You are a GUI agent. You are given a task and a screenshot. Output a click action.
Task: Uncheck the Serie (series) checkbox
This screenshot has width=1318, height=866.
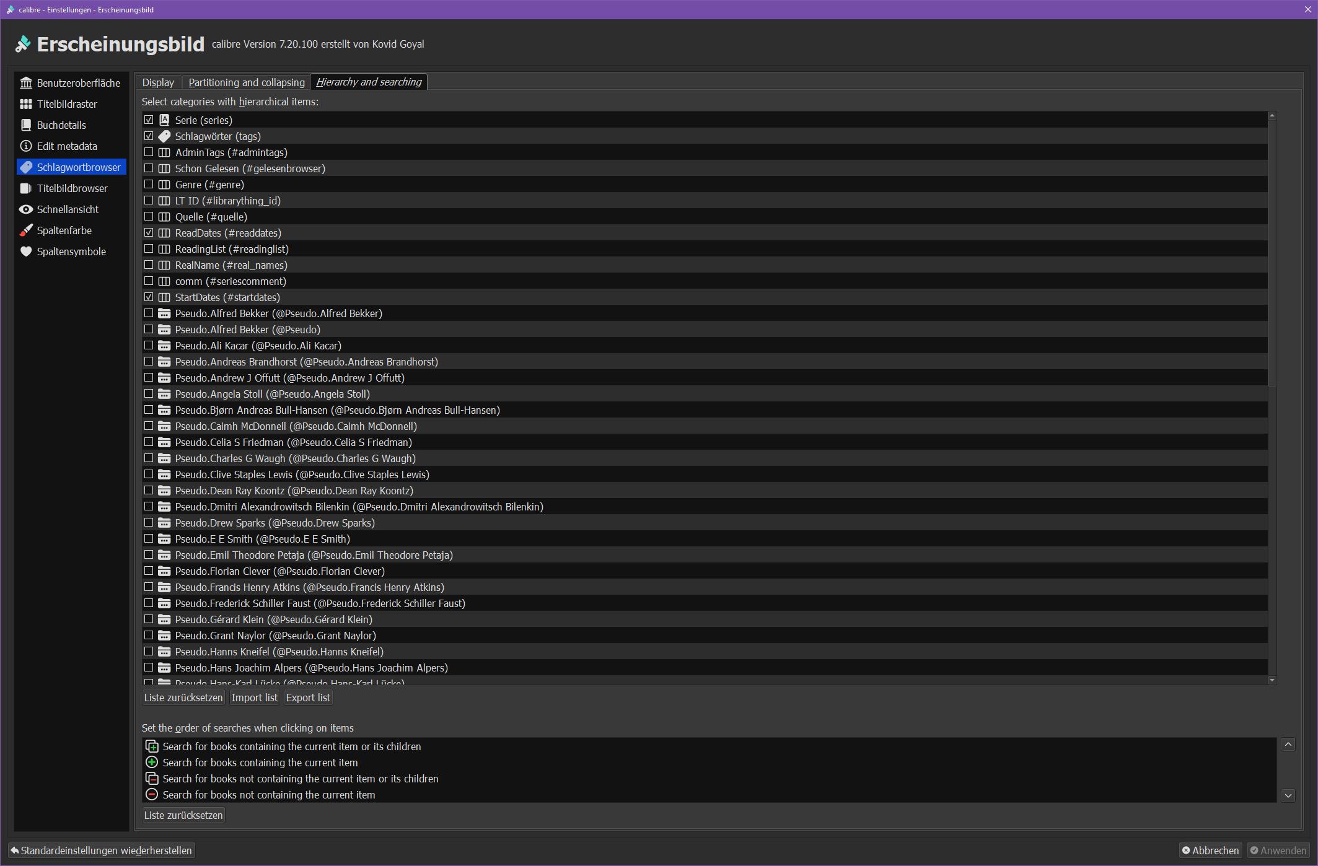[149, 120]
